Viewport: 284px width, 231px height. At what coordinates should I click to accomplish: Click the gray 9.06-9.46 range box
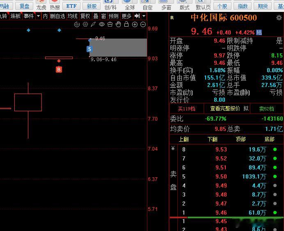point(118,48)
